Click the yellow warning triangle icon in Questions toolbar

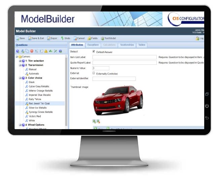tap(46, 51)
